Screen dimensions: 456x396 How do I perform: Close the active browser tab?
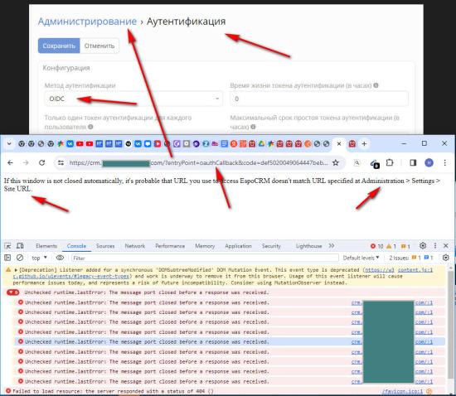coord(339,143)
